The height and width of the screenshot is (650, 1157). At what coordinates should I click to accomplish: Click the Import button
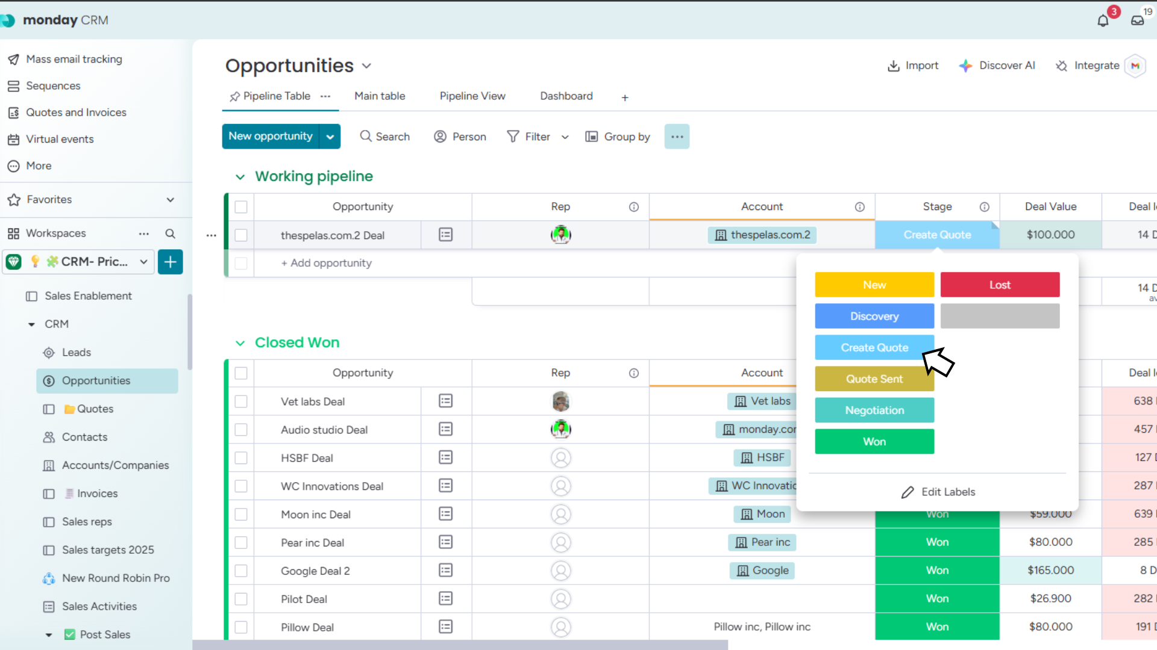(913, 66)
